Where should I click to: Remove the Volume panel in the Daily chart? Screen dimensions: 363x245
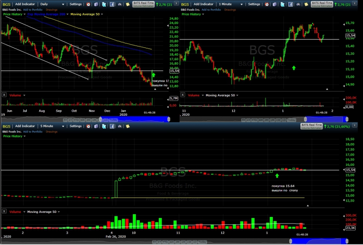point(4,95)
